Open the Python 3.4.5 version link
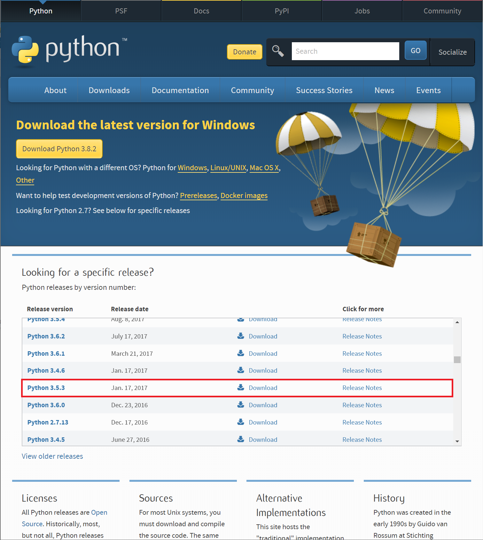Image resolution: width=483 pixels, height=540 pixels. click(46, 440)
